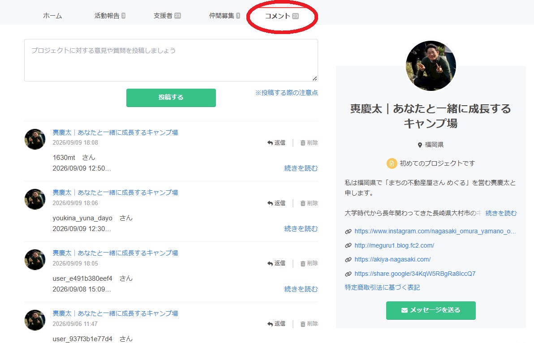Expand 1630mt comment with 続きを読む
534x343 pixels.
coord(301,168)
